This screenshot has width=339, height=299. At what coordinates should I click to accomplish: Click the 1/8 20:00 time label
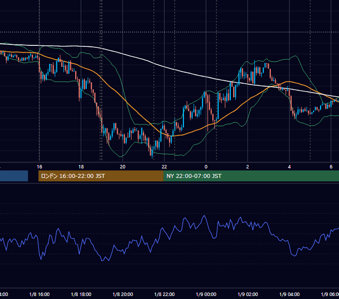123,294
